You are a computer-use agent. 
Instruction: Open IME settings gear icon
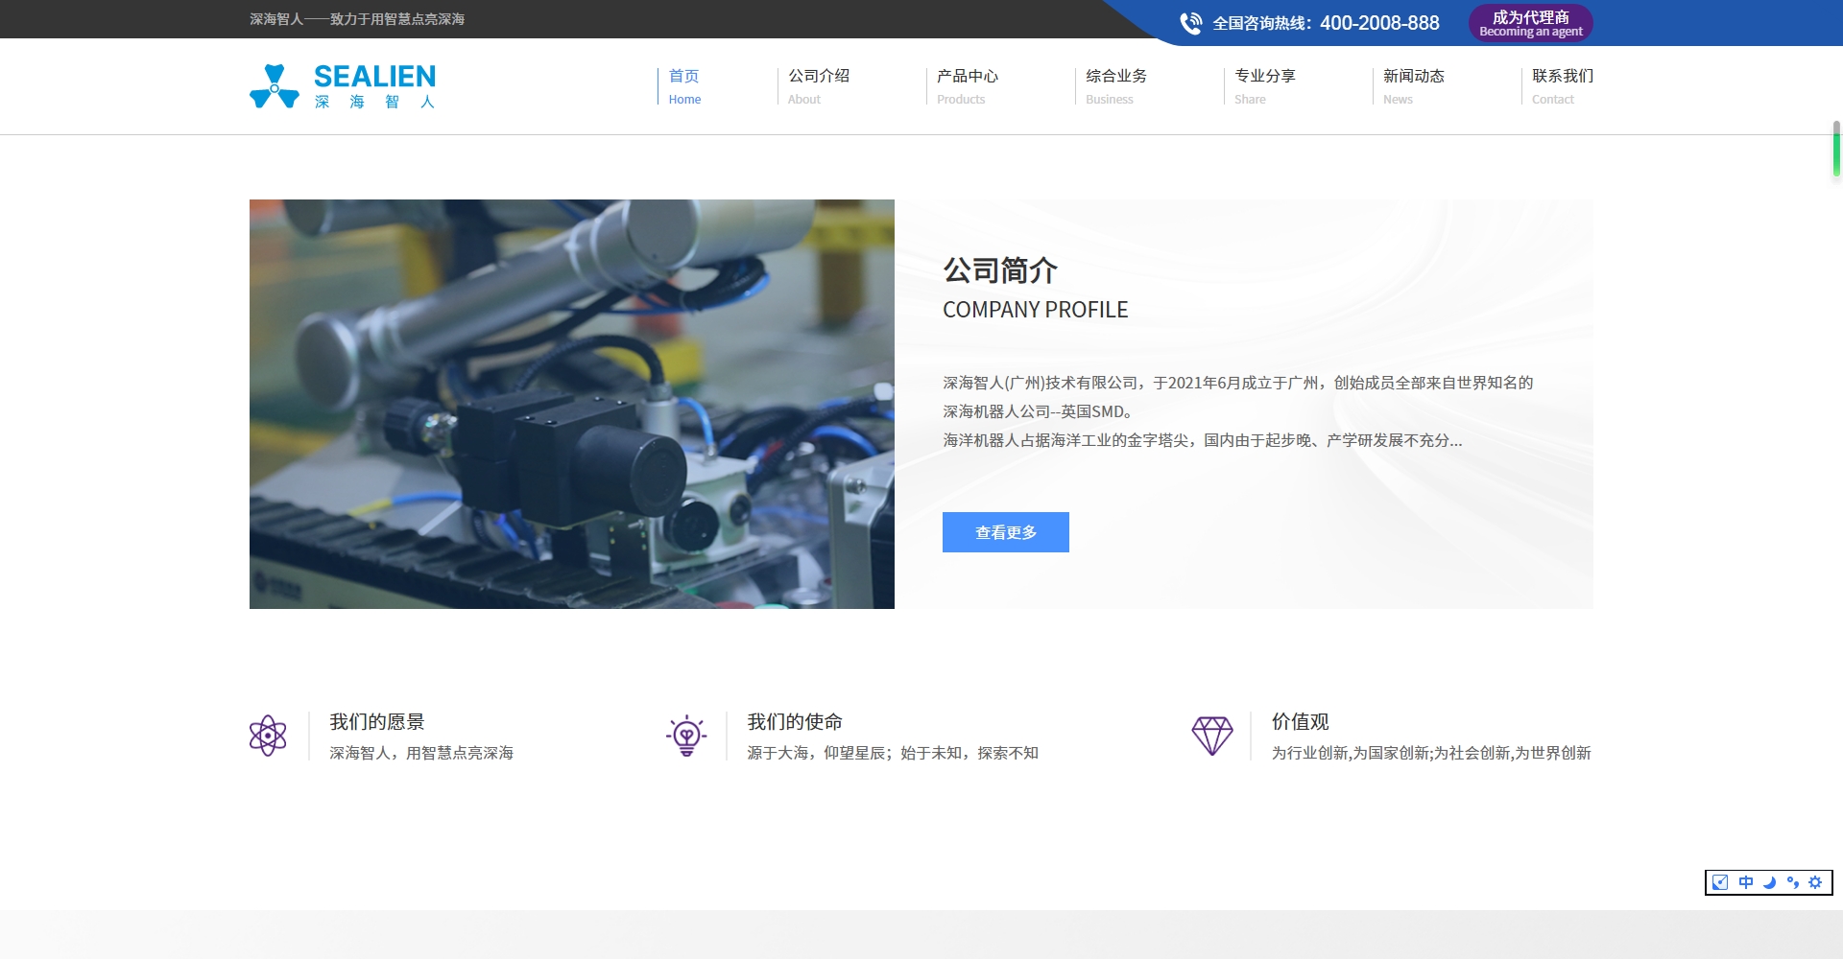click(x=1815, y=882)
